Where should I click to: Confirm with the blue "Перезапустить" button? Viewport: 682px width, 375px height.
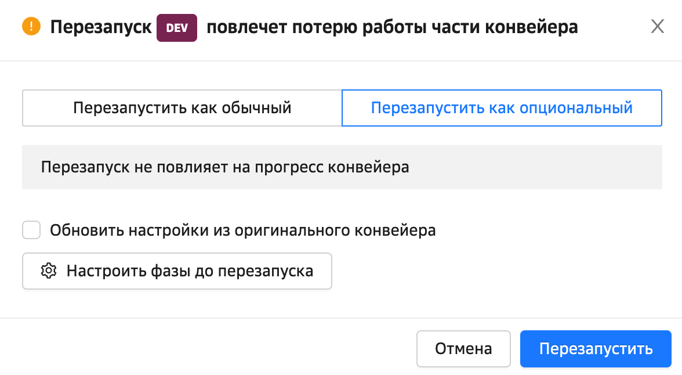click(596, 349)
